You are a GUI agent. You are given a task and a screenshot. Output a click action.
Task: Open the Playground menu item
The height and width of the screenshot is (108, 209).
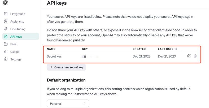coord(18,14)
